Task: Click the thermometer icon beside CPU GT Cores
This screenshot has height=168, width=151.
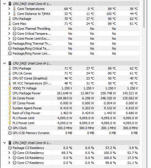Action: (10, 78)
